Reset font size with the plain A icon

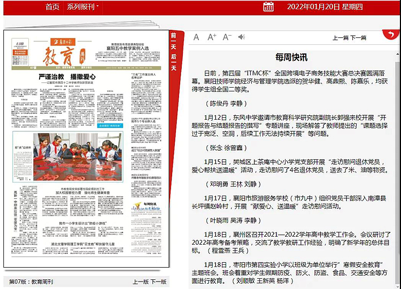[196, 37]
